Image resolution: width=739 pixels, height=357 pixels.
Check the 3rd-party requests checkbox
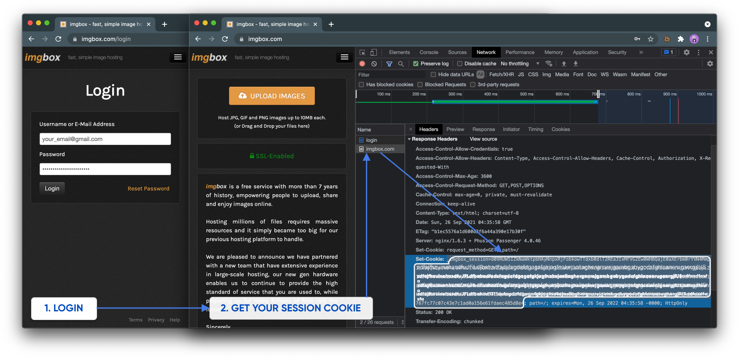[x=473, y=85]
